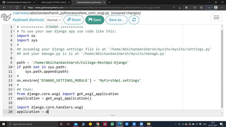
Task: Open Microsoft Word from the taskbar
Action: pyautogui.click(x=127, y=124)
